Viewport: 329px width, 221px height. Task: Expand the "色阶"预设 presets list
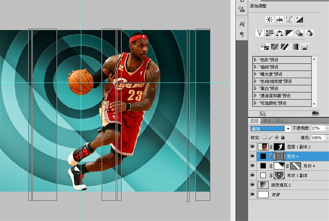255,60
